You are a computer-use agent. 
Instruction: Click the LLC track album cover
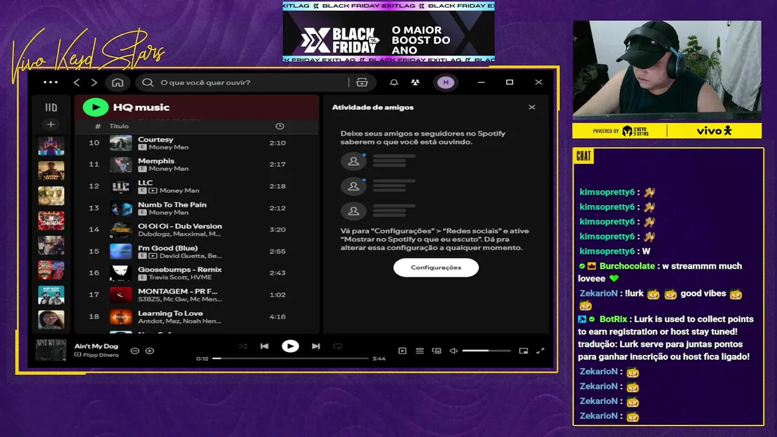(x=121, y=186)
